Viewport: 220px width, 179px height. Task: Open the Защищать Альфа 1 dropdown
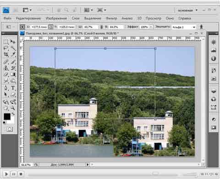[x=184, y=27]
